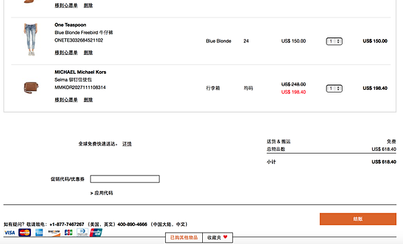Click 移到心愿单 link in top partial row
Viewport: 403px width, 244px height.
(x=66, y=5)
